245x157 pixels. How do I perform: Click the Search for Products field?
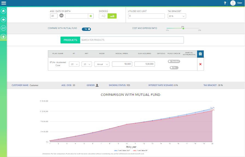pyautogui.click(x=131, y=40)
